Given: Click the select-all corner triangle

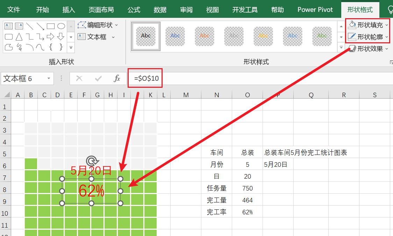Looking at the screenshot, I should coord(7,94).
